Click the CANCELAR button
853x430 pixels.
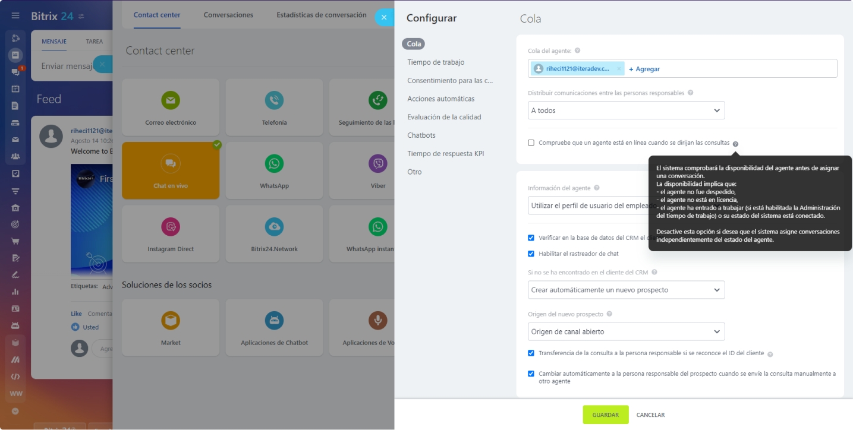click(650, 415)
